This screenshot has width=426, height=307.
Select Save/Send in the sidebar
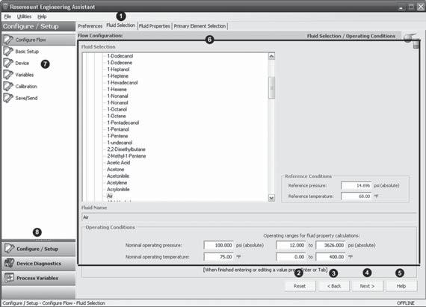click(26, 98)
